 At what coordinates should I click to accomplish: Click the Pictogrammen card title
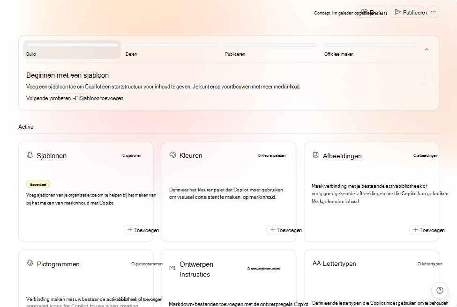point(58,264)
